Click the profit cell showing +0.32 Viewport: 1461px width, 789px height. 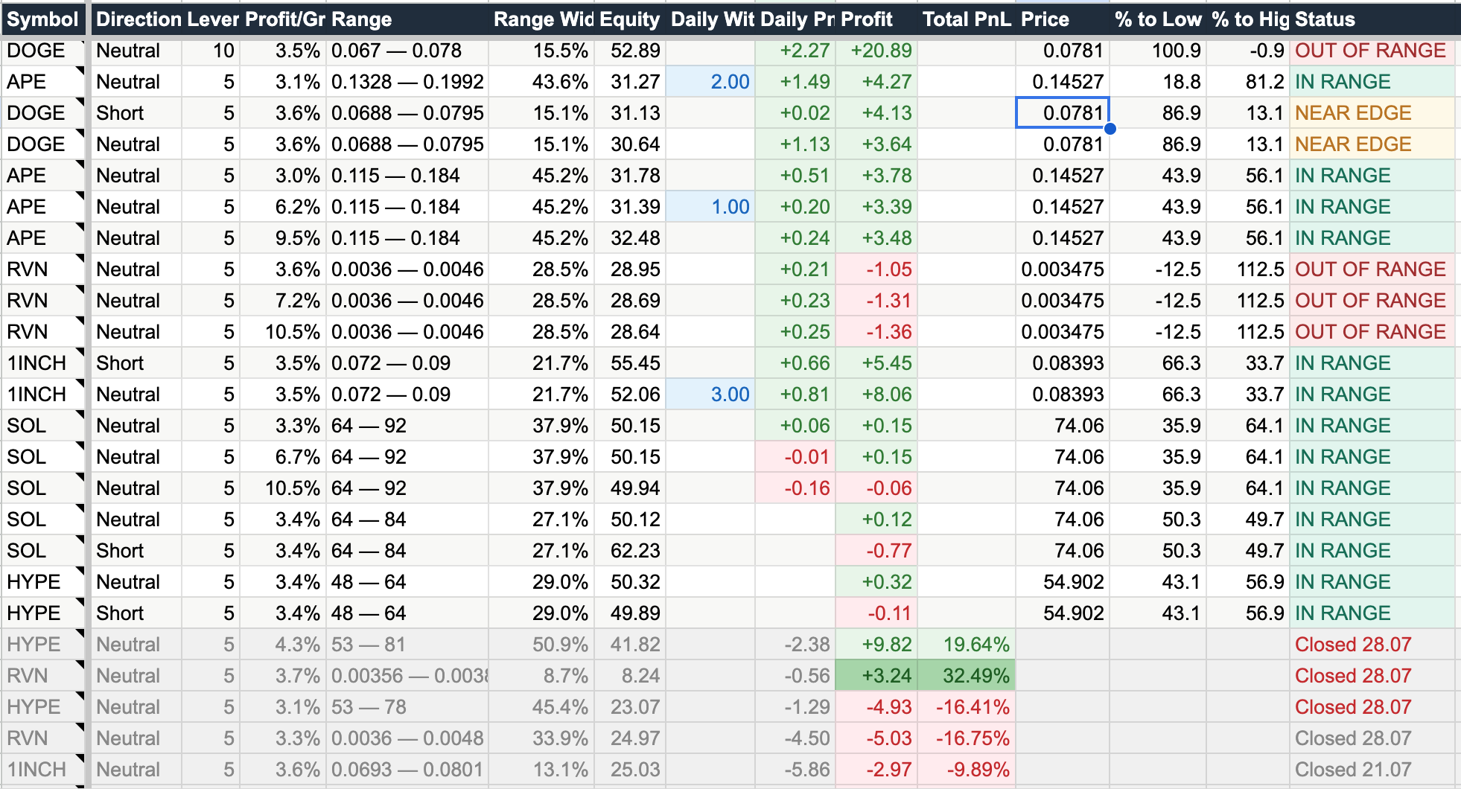click(876, 582)
